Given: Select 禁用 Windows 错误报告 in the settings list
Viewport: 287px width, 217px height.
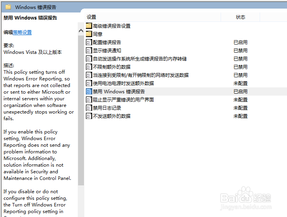Looking at the screenshot, I should pos(119,91).
